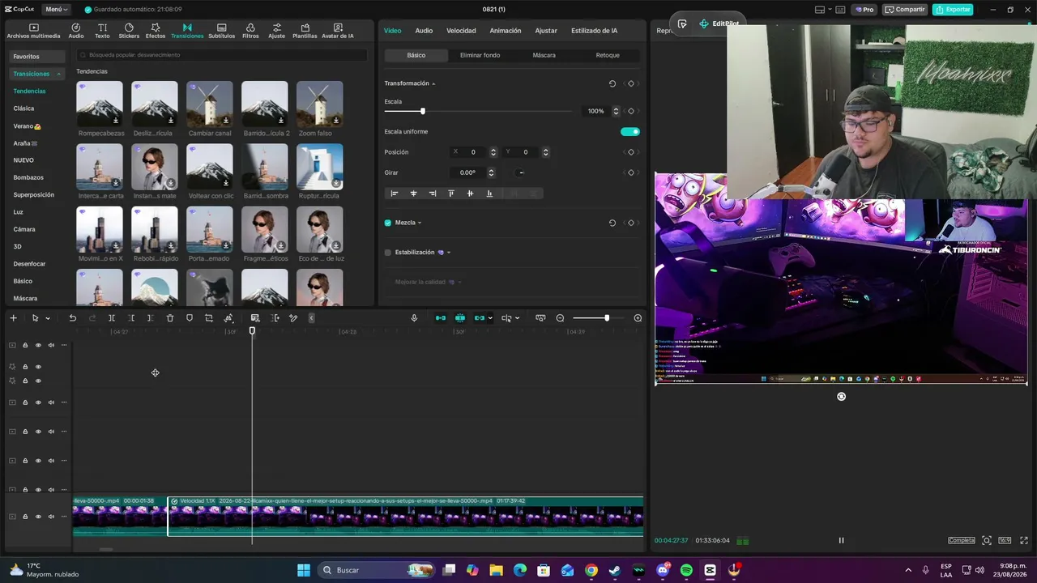The width and height of the screenshot is (1037, 583).
Task: Click the split clip icon
Action: pyautogui.click(x=112, y=318)
